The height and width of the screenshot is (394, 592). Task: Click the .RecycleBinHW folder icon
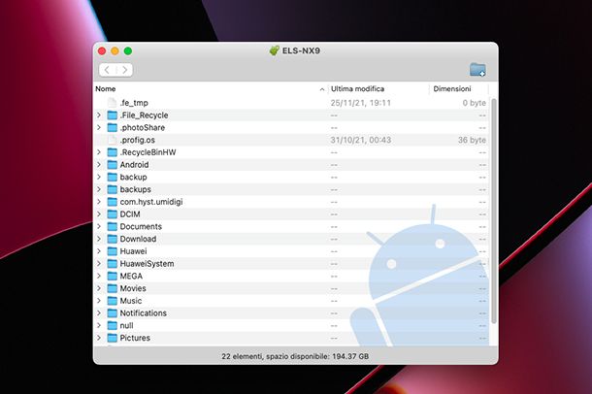point(113,152)
